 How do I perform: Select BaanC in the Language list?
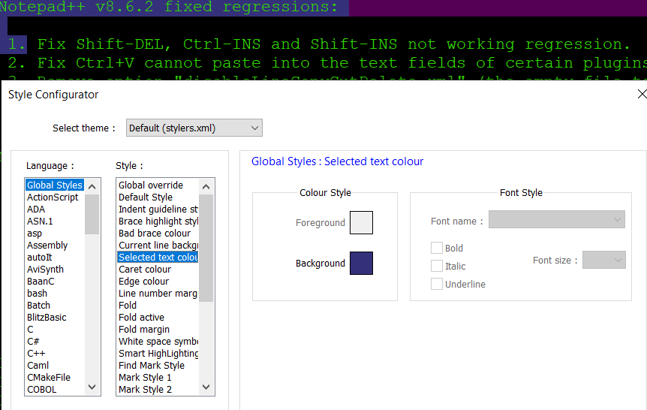coord(41,281)
